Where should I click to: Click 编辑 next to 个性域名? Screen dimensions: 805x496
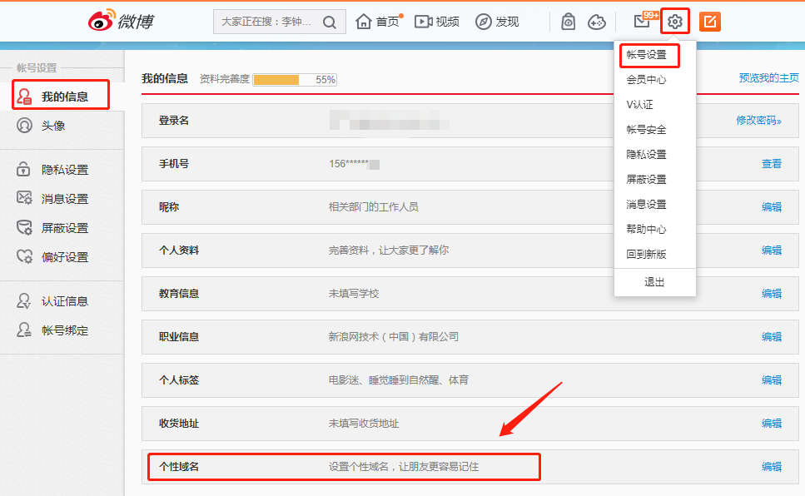(x=772, y=467)
